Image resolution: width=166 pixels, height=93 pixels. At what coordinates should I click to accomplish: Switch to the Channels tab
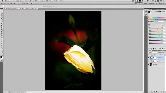pyautogui.click(x=155, y=51)
